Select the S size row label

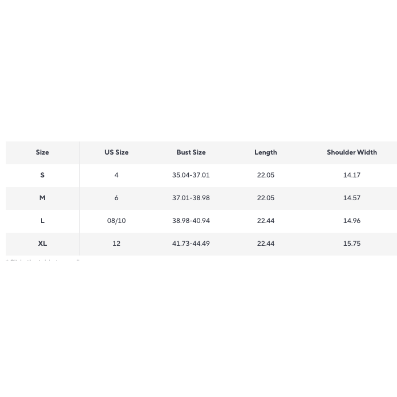coord(42,175)
